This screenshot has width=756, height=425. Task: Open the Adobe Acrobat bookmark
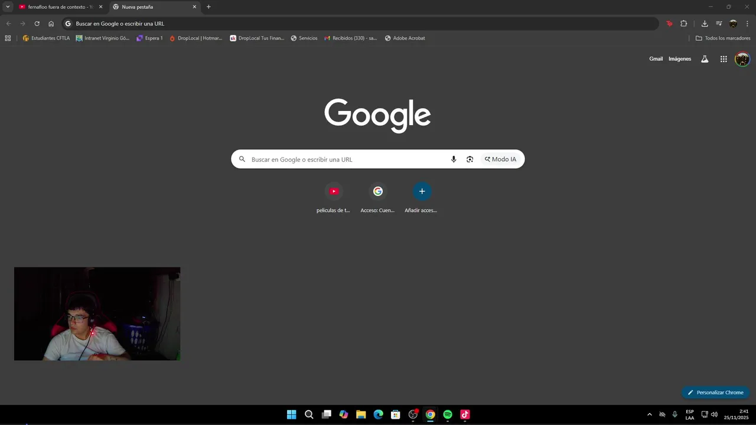[x=405, y=38]
